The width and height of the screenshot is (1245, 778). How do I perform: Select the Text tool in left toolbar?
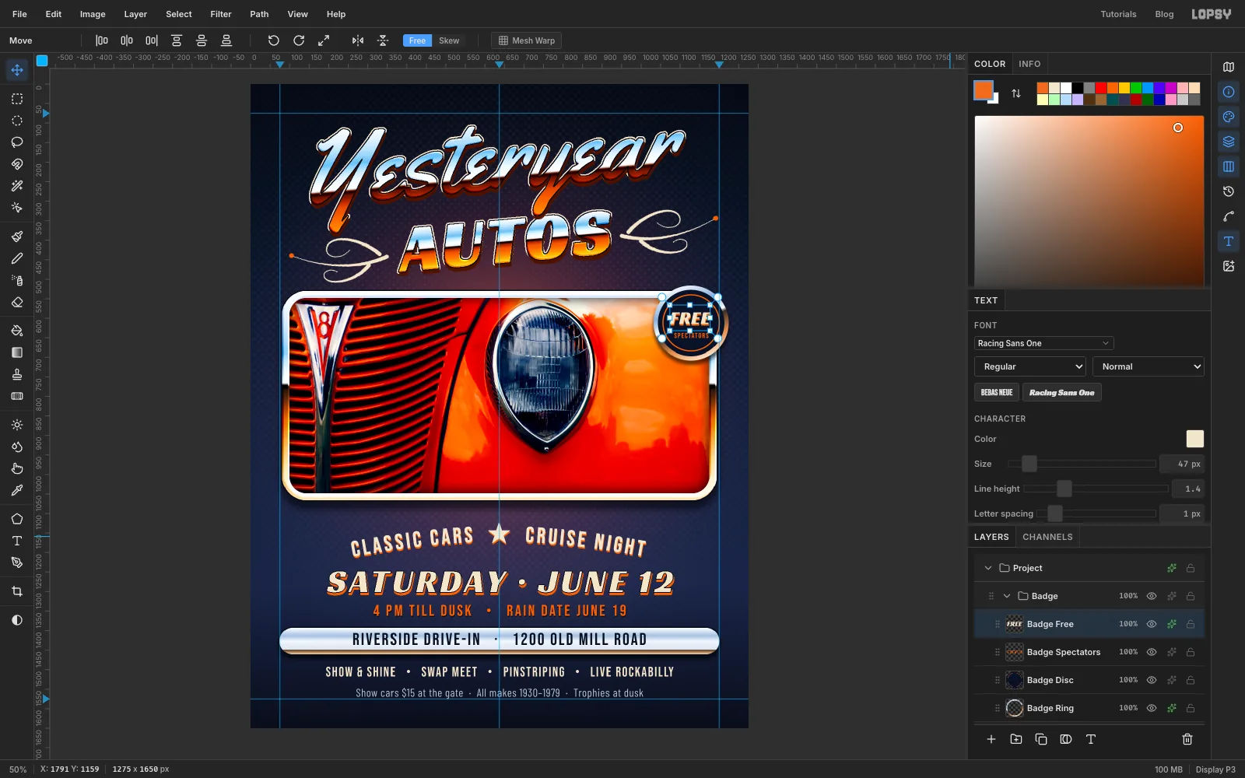[x=17, y=541]
